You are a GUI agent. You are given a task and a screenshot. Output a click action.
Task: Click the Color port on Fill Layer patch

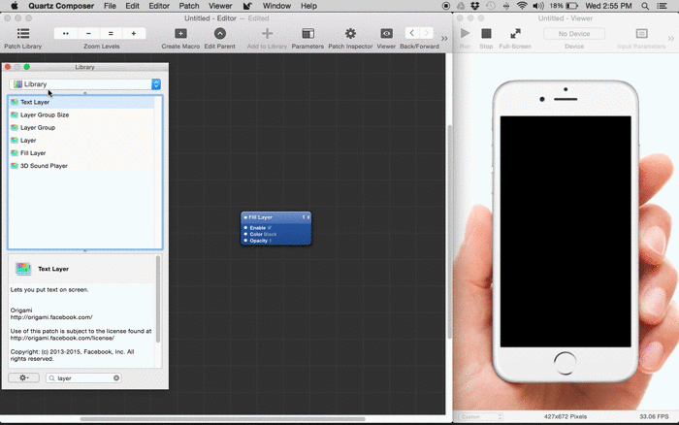246,234
